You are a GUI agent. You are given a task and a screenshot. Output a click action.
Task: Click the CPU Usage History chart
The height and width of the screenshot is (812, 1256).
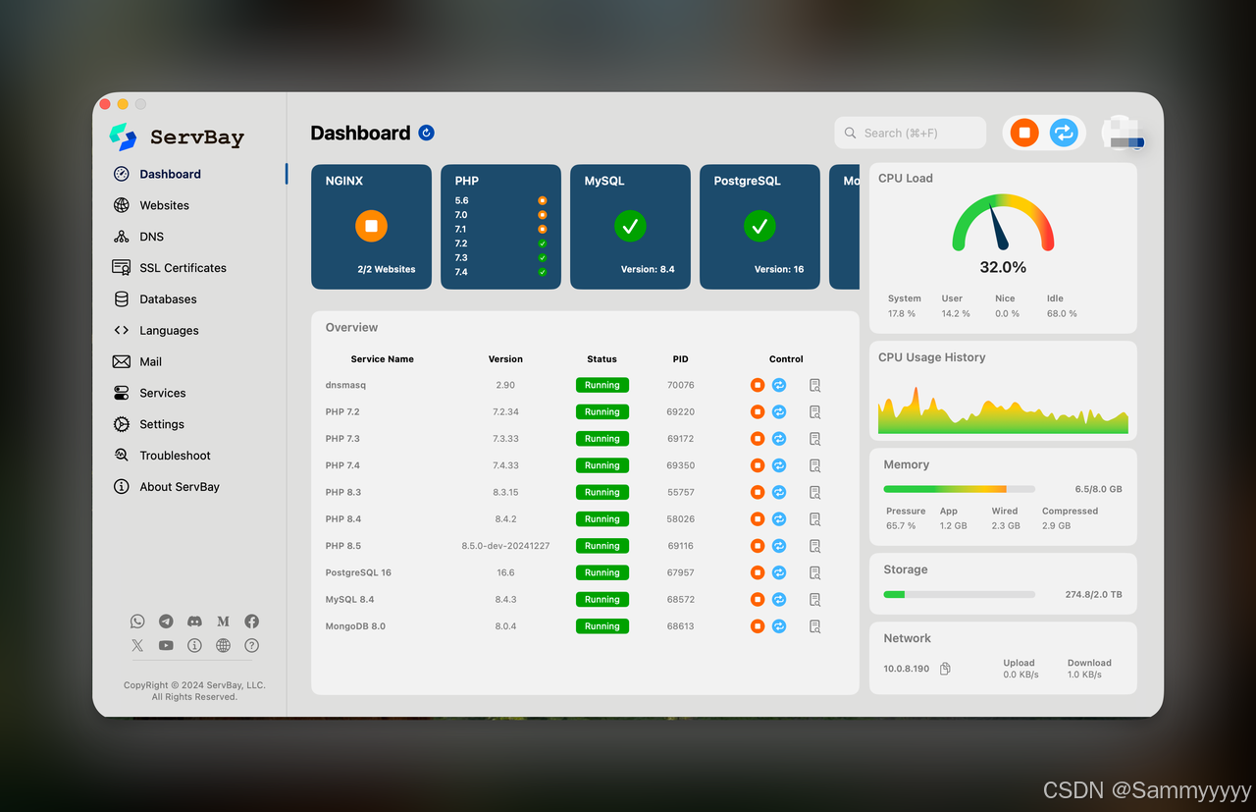pos(1003,408)
